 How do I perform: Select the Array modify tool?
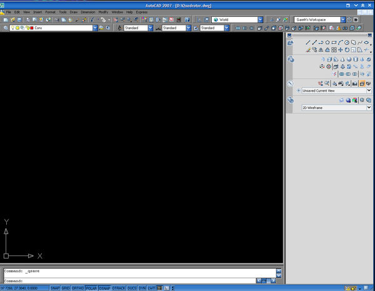click(334, 50)
